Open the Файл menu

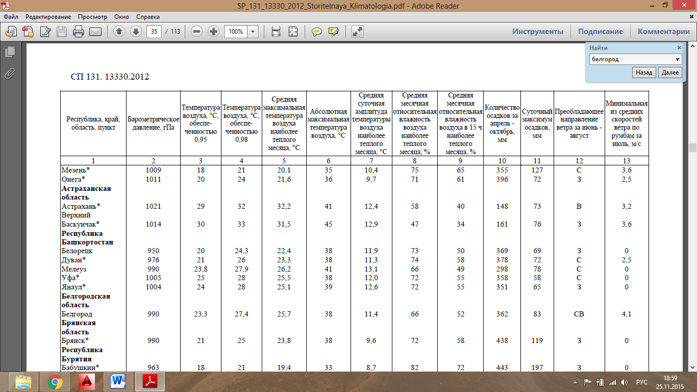(11, 17)
